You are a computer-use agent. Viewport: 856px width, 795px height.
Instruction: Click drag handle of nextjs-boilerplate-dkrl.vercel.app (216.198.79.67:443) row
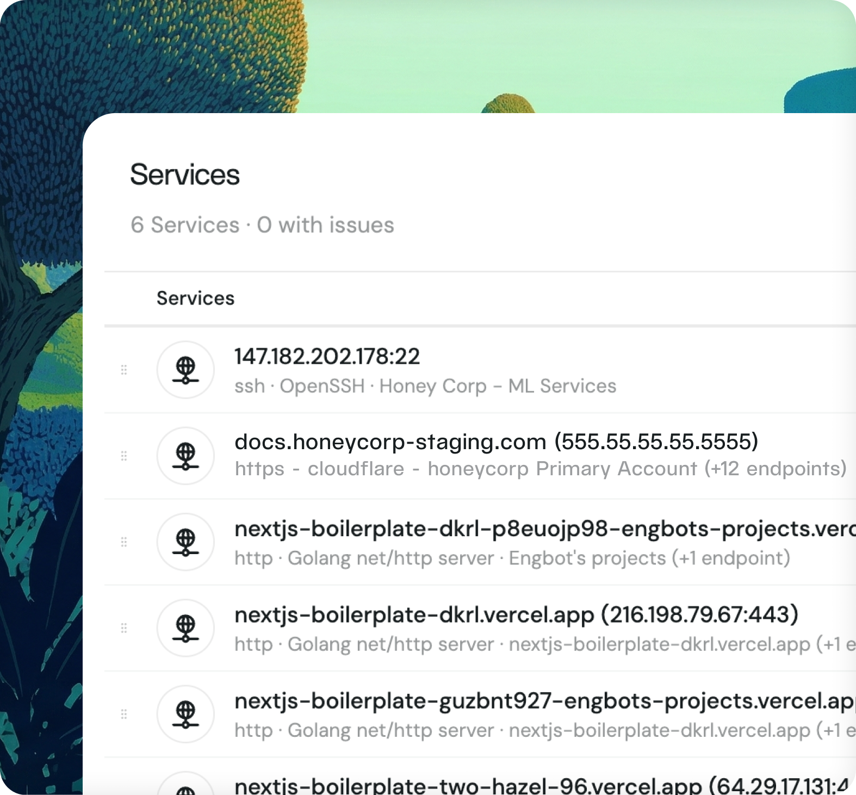pos(124,628)
